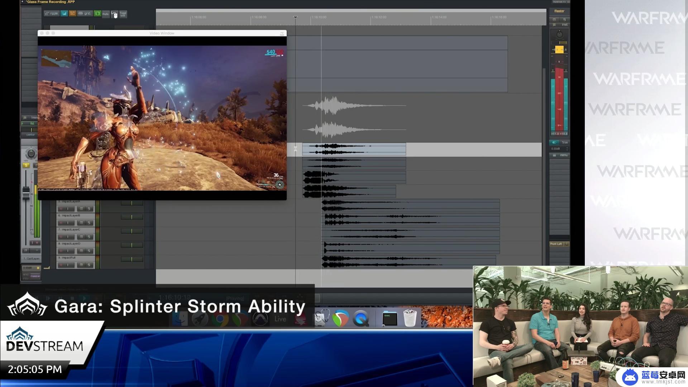Click the CastLayer mixer volume fader
The image size is (688, 387).
click(26, 193)
